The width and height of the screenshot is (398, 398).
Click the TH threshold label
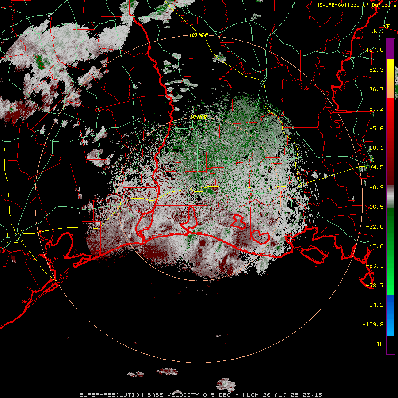[x=380, y=344]
